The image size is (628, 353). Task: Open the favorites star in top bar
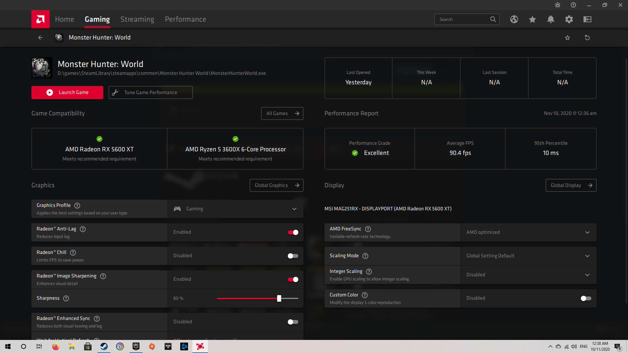click(x=532, y=19)
